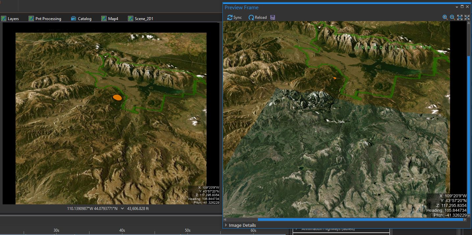
Task: Open the coordinate display units dropdown
Action: click(122, 208)
